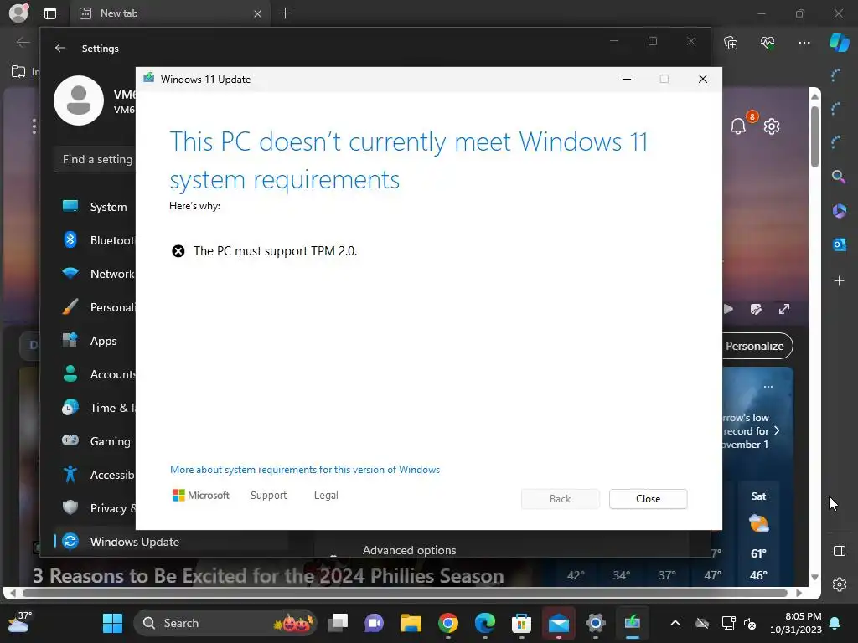Open Network settings in the sidebar
This screenshot has height=643, width=858.
[96, 274]
